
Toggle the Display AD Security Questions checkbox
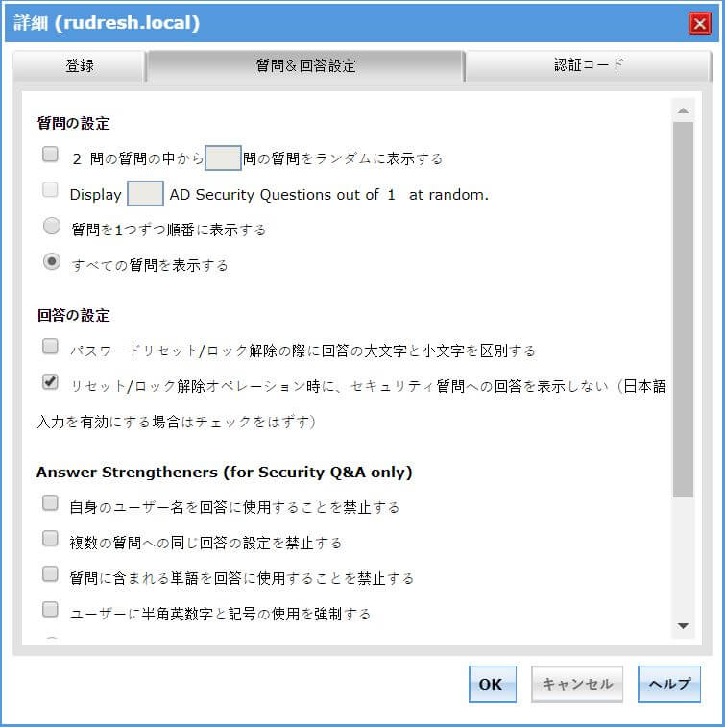point(51,190)
